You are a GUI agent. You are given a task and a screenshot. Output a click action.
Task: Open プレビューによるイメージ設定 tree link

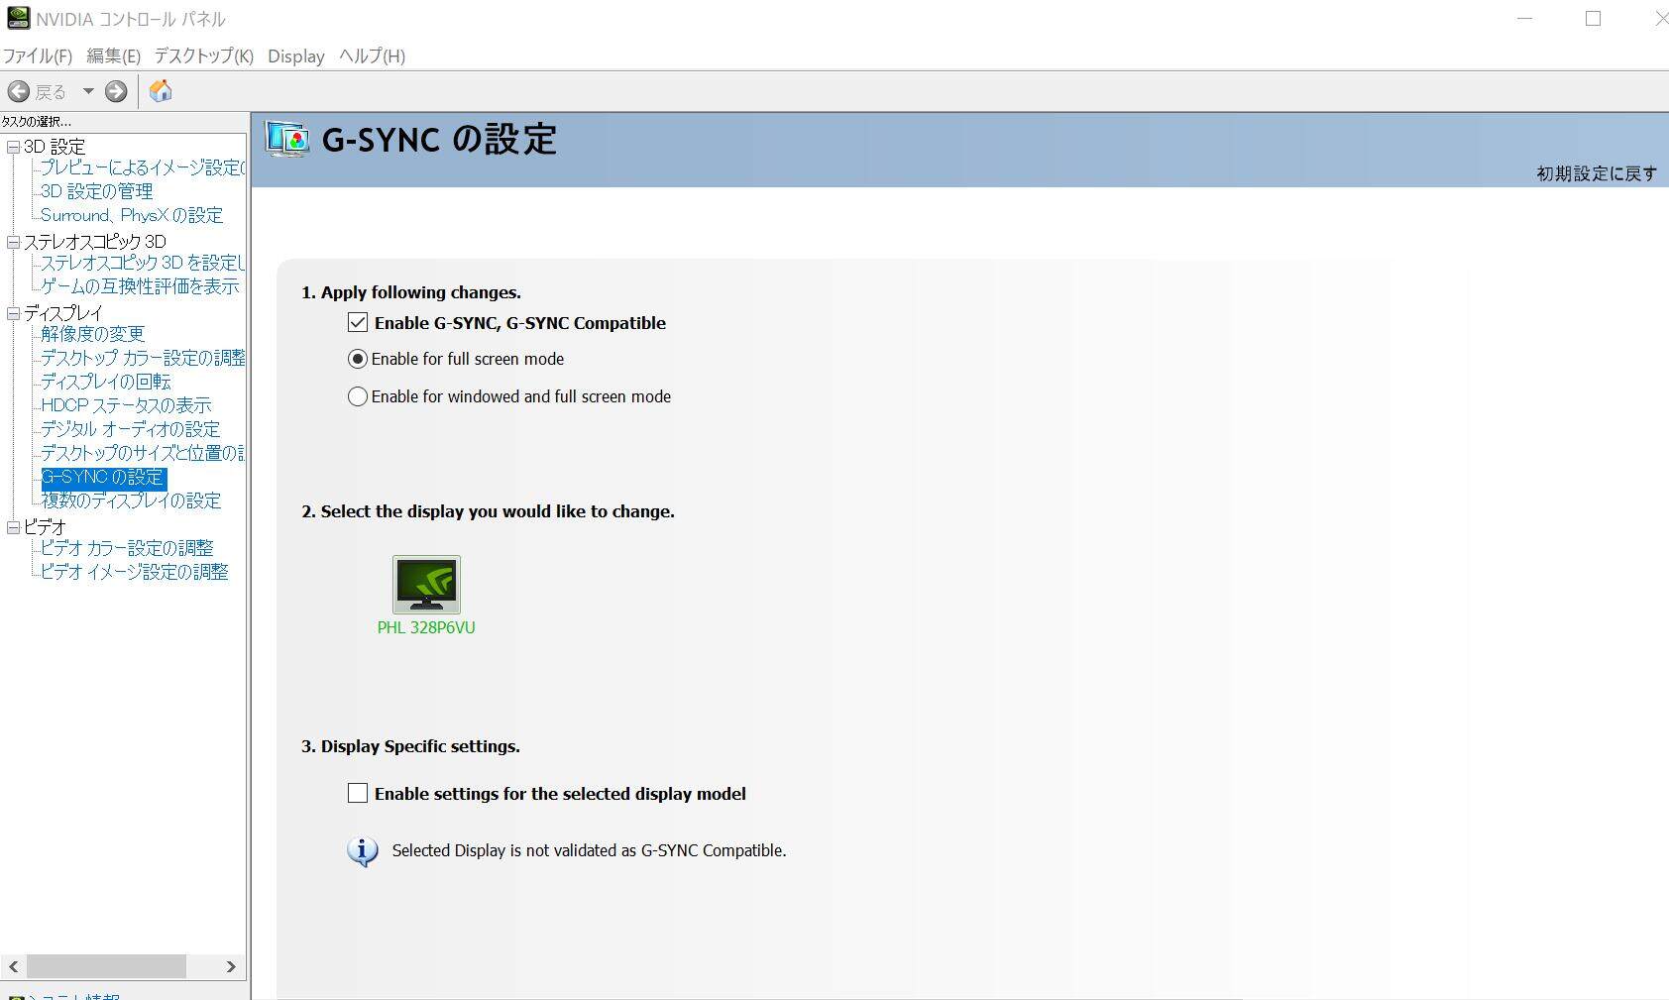[x=143, y=167]
